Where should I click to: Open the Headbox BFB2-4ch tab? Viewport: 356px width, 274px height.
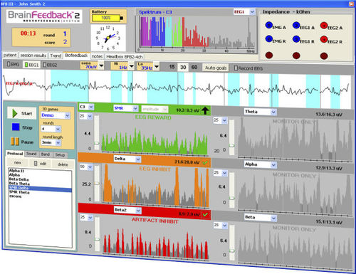pyautogui.click(x=125, y=57)
